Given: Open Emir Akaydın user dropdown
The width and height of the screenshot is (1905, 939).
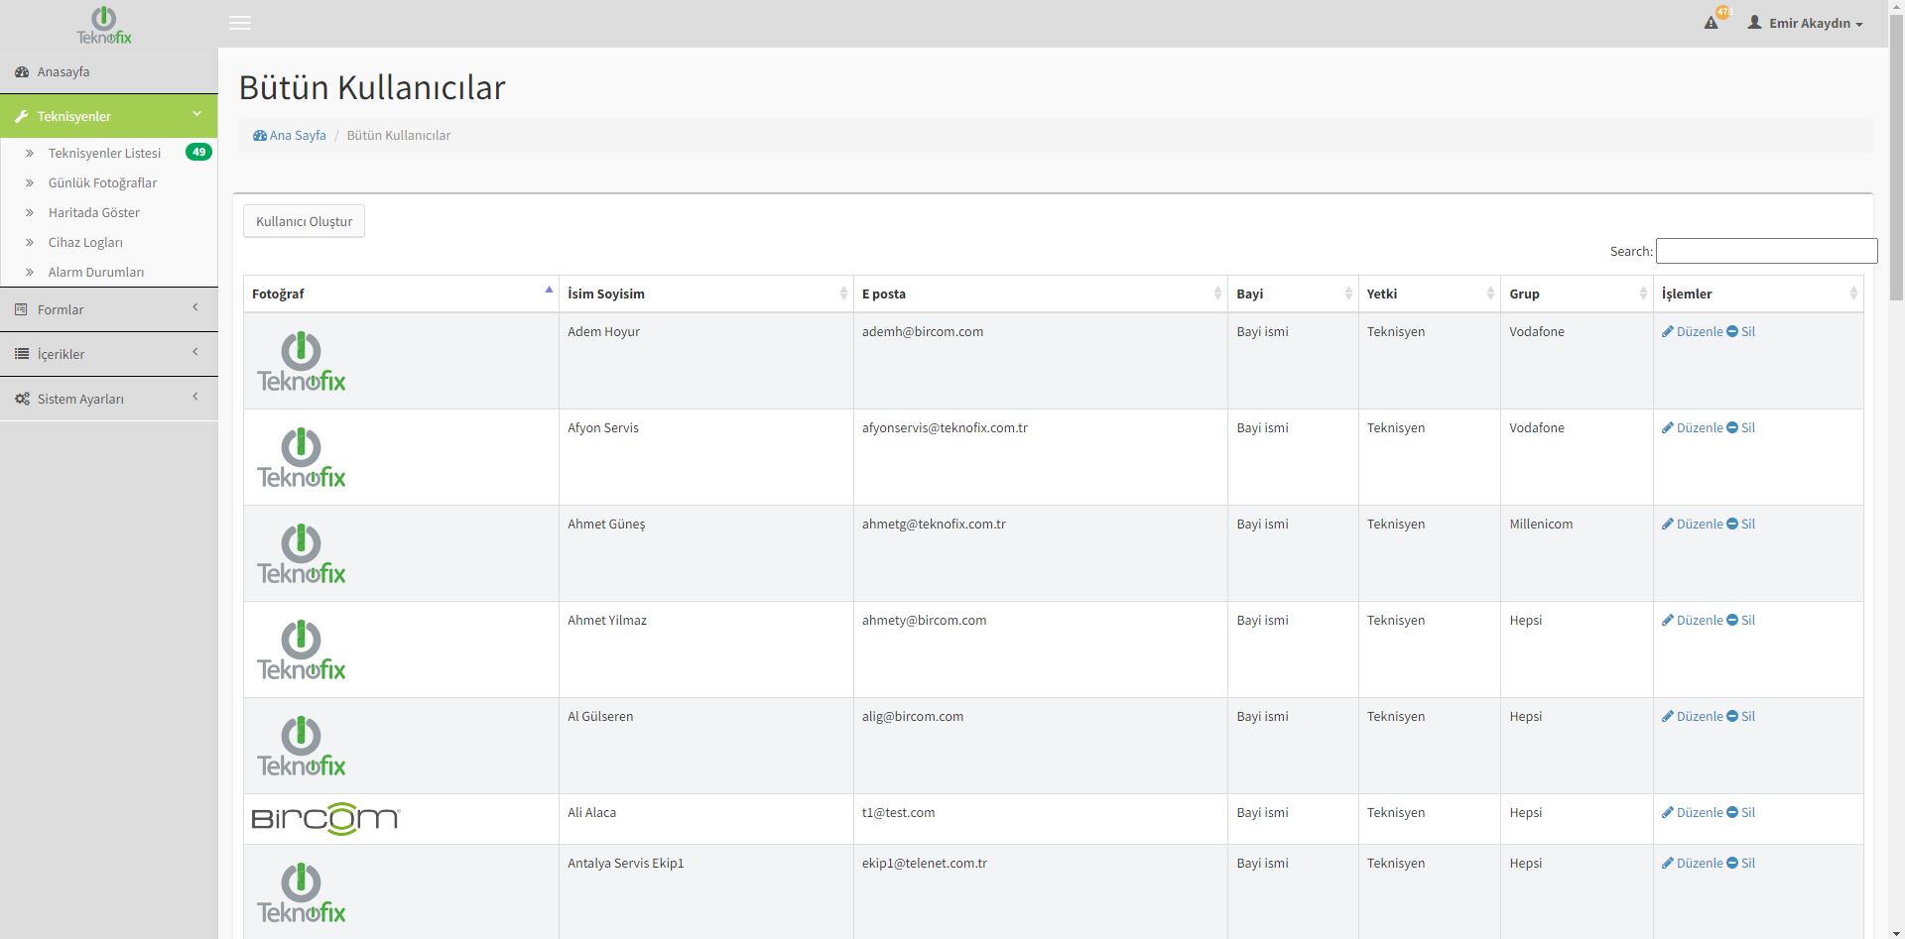Looking at the screenshot, I should pyautogui.click(x=1805, y=23).
